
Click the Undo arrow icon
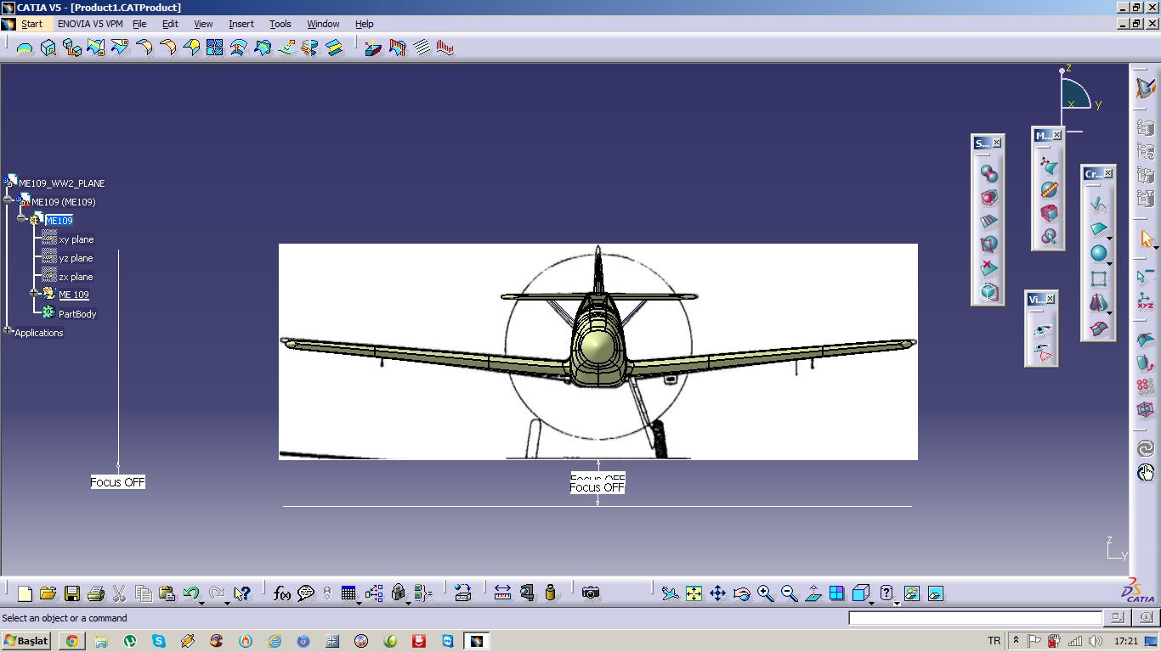[190, 593]
